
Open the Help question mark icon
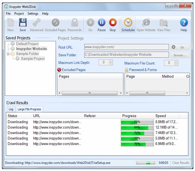pyautogui.click(x=184, y=23)
